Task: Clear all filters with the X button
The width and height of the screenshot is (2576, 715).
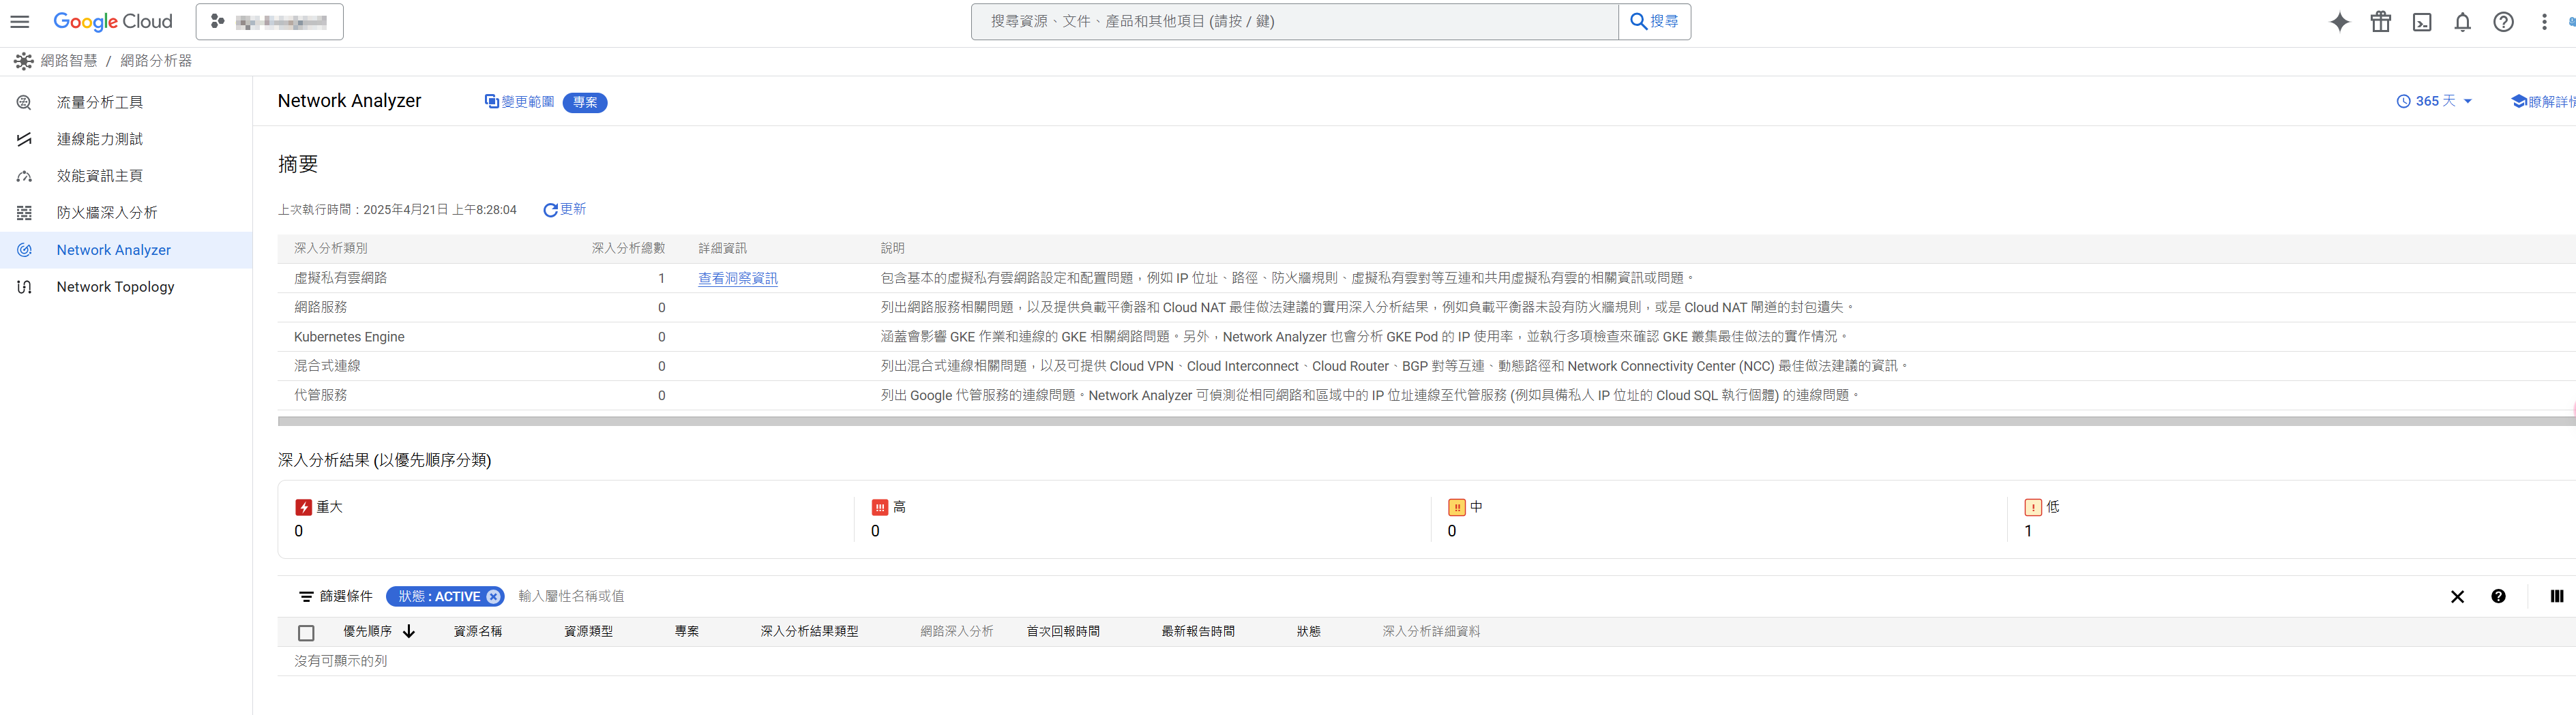Action: (x=2457, y=597)
